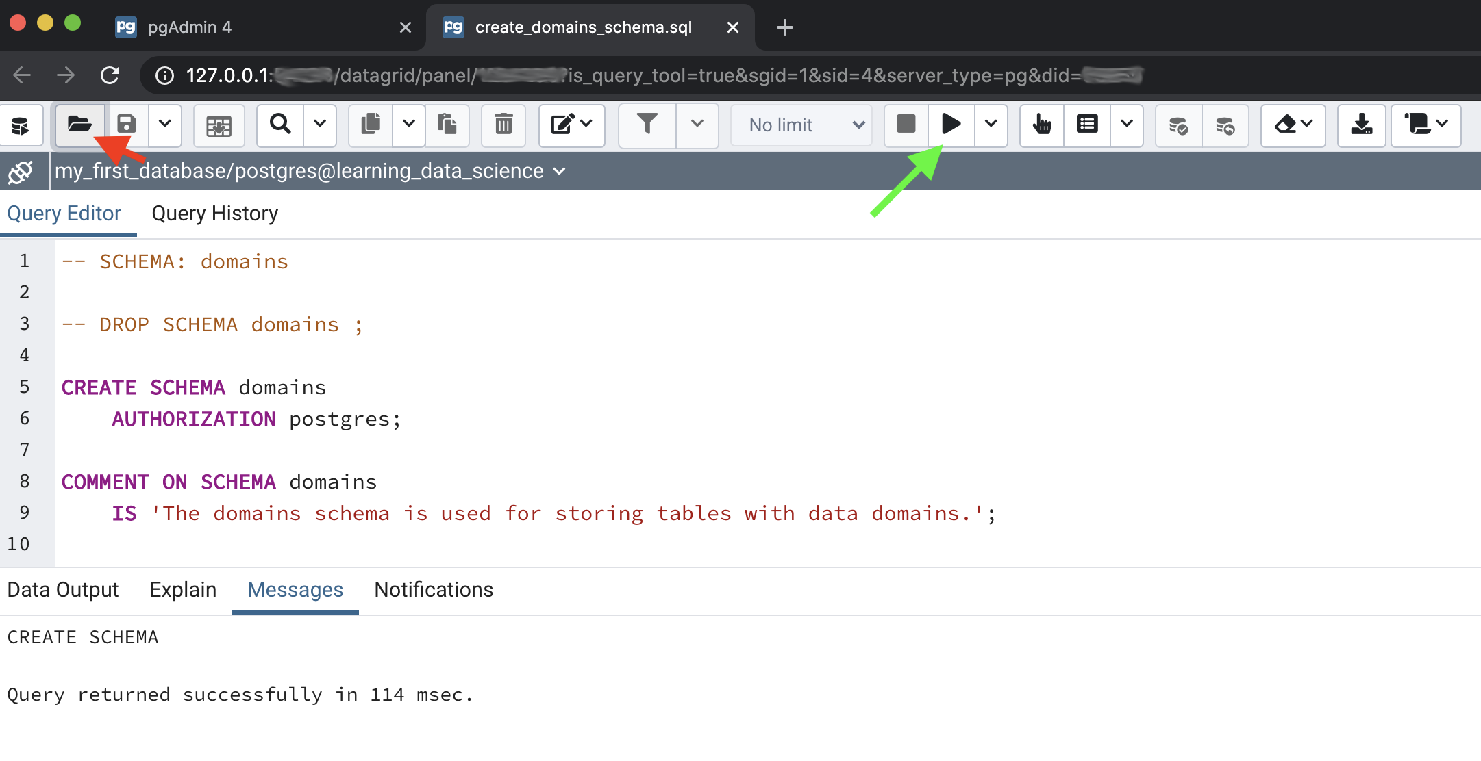Click the Rollback transaction icon

(1225, 125)
